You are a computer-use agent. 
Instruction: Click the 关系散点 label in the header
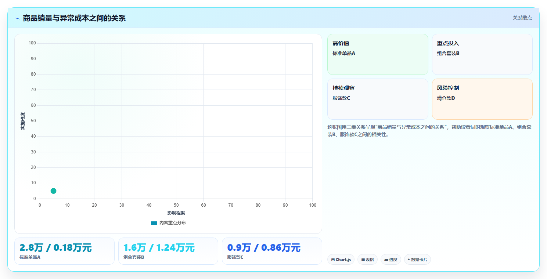(x=522, y=18)
